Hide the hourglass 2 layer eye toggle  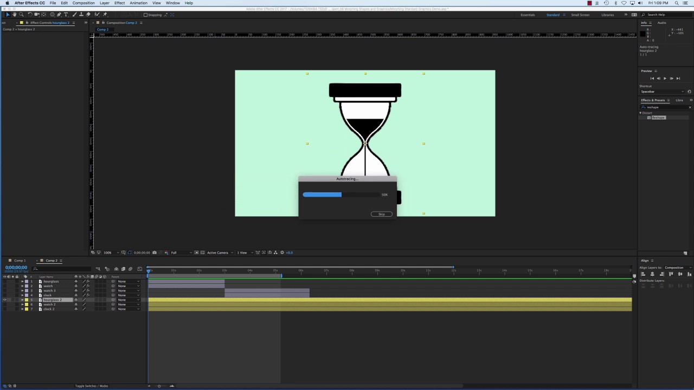5,300
